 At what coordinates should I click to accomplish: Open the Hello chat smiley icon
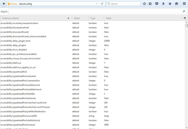click(176, 4)
